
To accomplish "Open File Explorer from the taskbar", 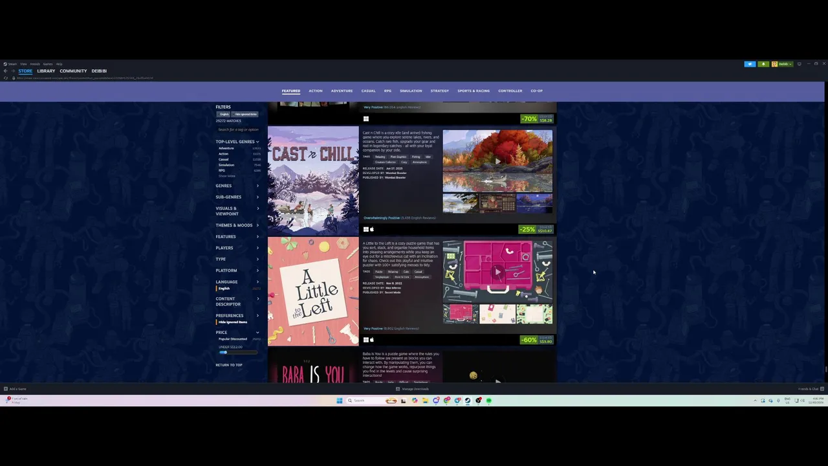I will (425, 401).
